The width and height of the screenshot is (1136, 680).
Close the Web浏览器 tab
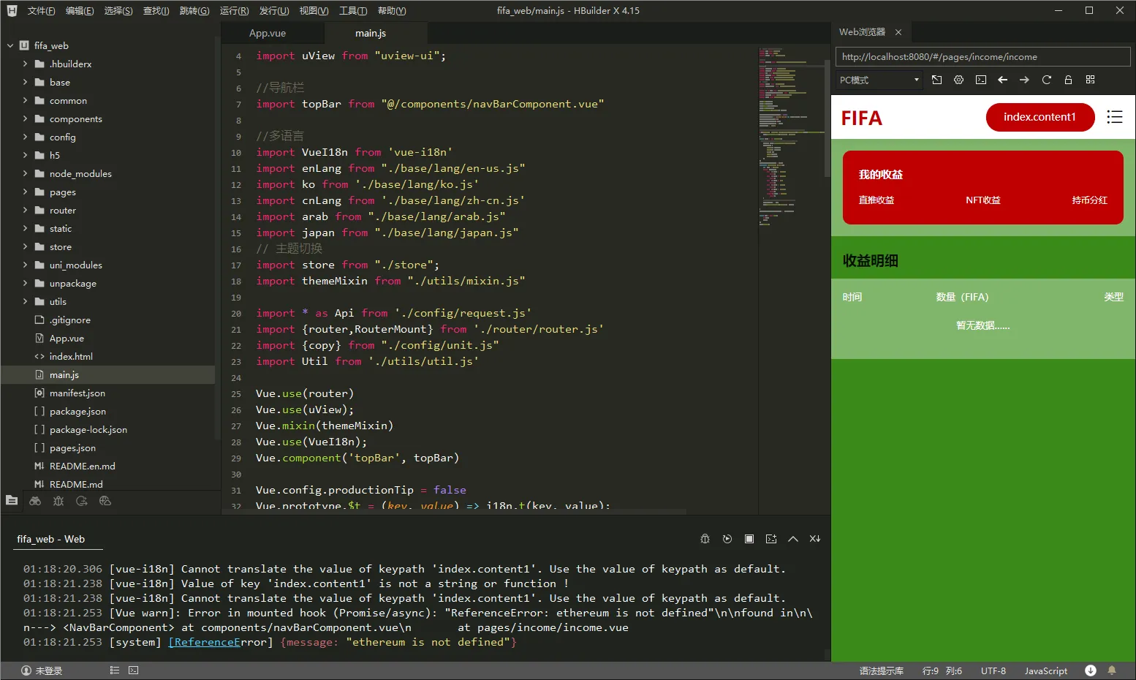pyautogui.click(x=898, y=32)
